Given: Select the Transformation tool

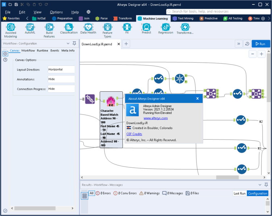Looking at the screenshot, I should [x=185, y=29].
